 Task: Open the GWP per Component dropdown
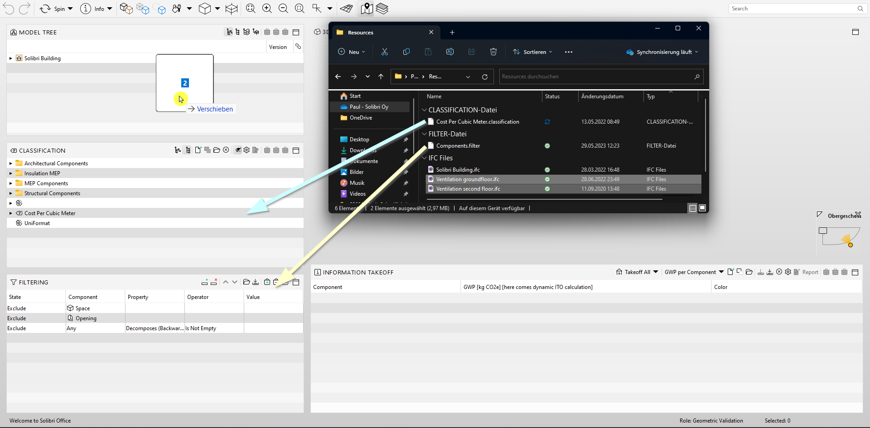tap(694, 272)
